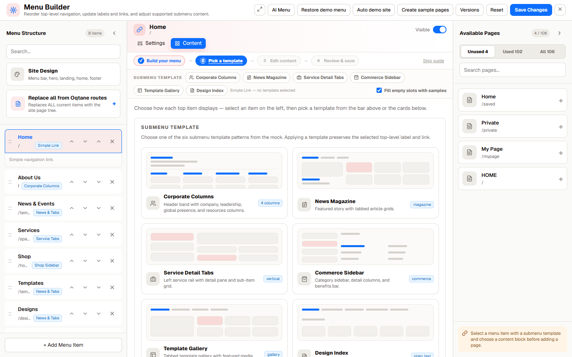Expand the News & Events item details
Viewport: 572px width, 357px height.
click(99, 208)
